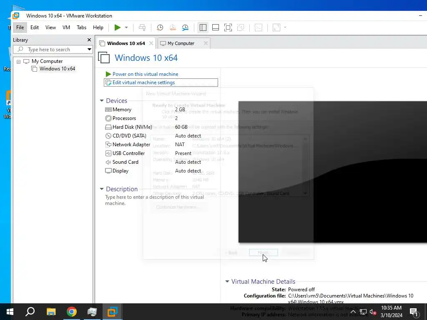Click the USB Controller device icon

coord(108,153)
